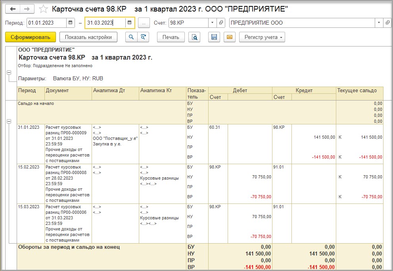Collapse the report header group

point(9,73)
